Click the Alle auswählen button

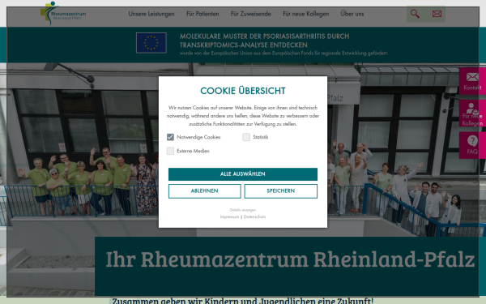click(x=243, y=174)
